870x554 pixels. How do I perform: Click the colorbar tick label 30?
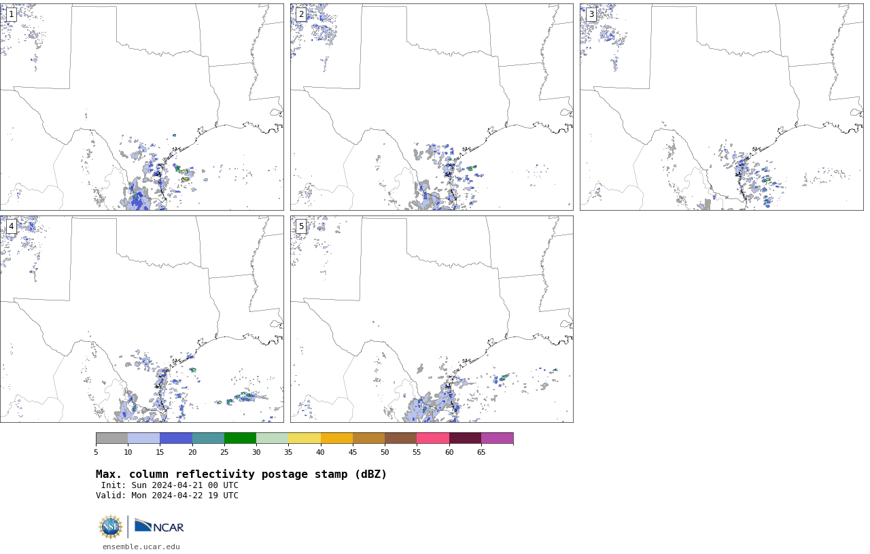point(256,452)
